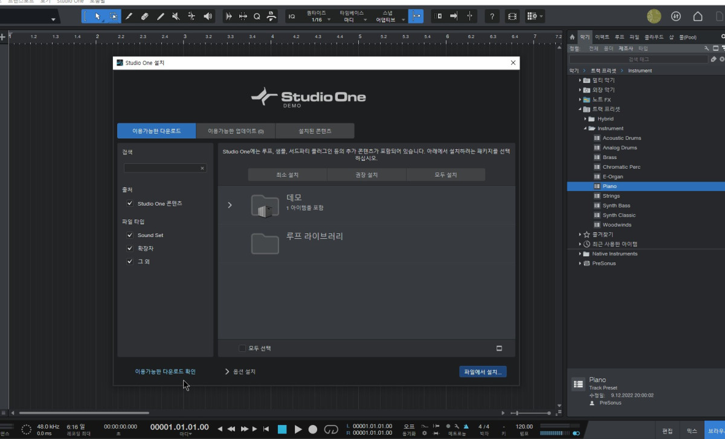
Task: Activate the Listen (speaker) tool
Action: click(208, 16)
